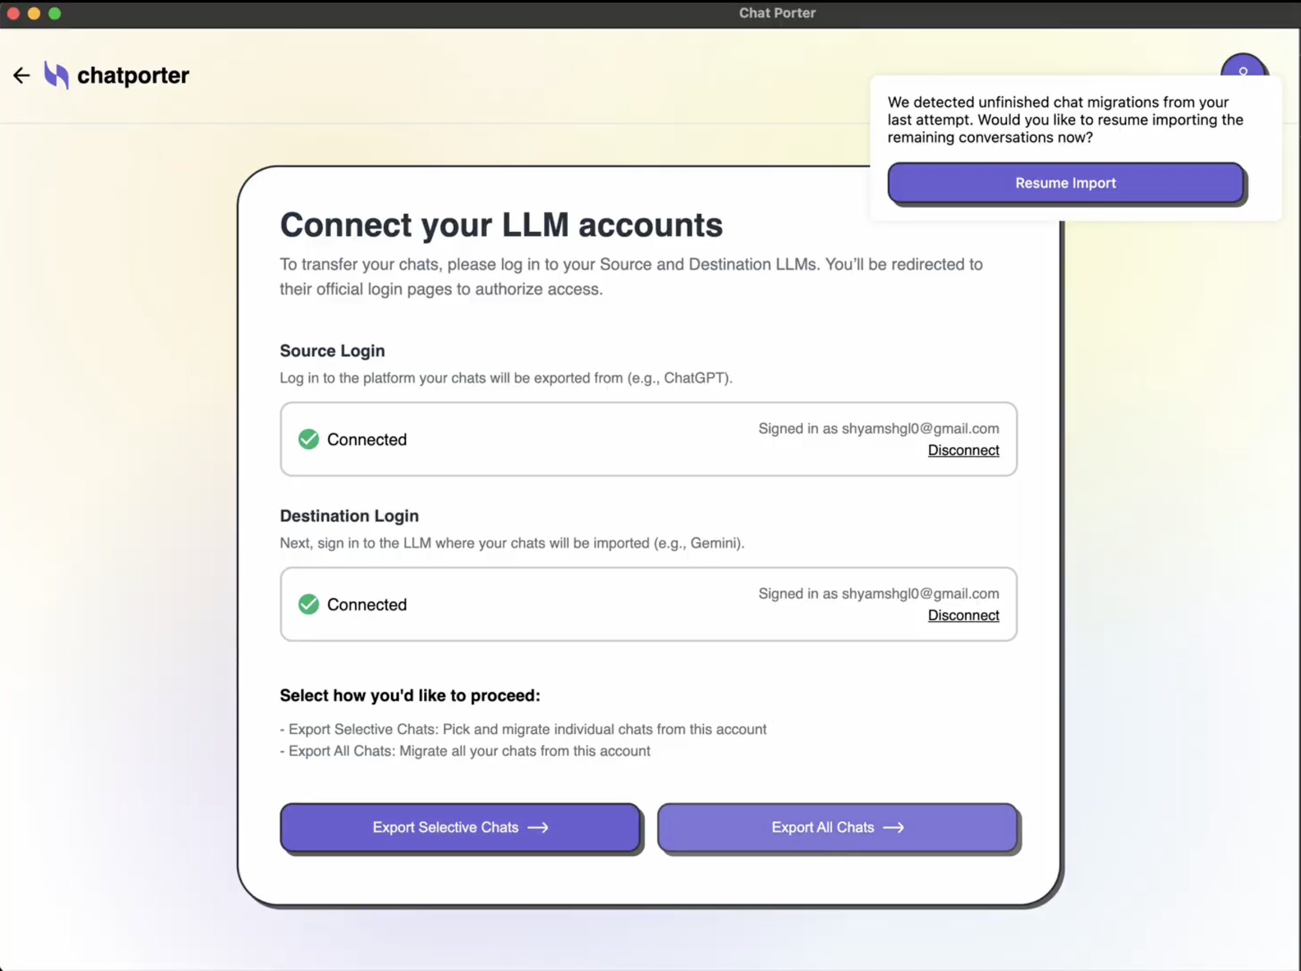Click the Resume Import button

click(x=1065, y=182)
